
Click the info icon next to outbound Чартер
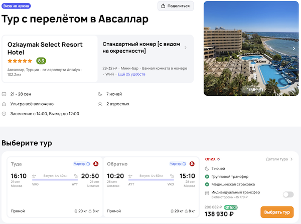88,164
